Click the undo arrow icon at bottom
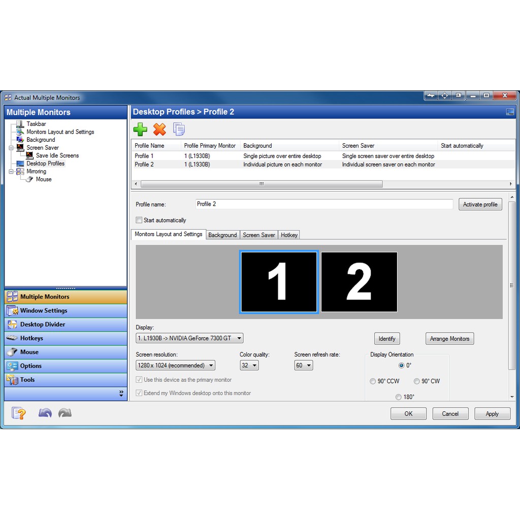 (45, 413)
